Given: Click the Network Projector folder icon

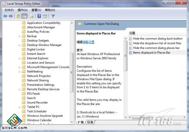Looking at the screenshot, I should click(23, 76).
